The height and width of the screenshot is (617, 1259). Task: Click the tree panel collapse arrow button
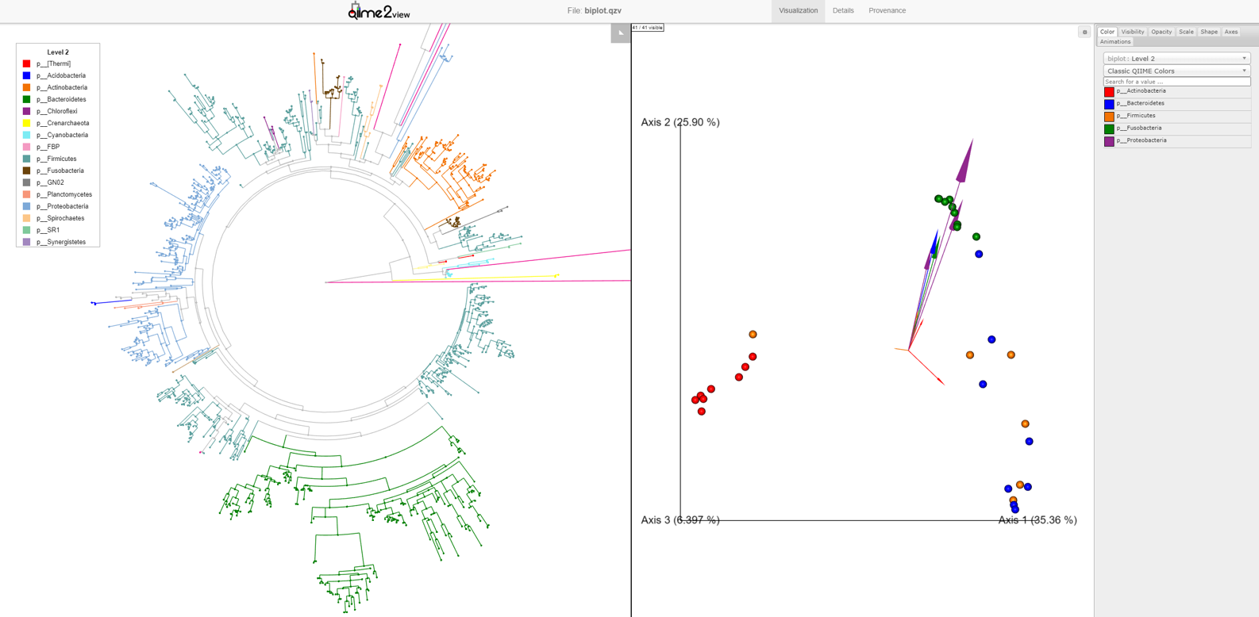(x=621, y=33)
